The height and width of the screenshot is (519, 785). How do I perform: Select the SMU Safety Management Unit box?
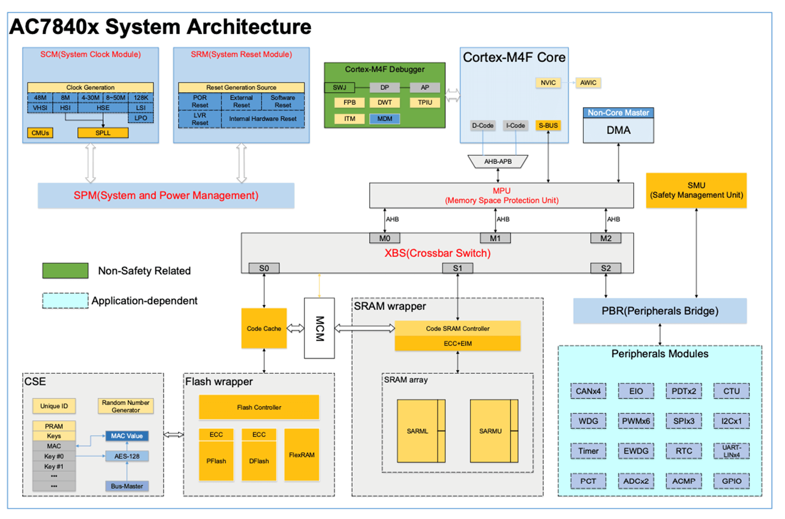(x=696, y=190)
